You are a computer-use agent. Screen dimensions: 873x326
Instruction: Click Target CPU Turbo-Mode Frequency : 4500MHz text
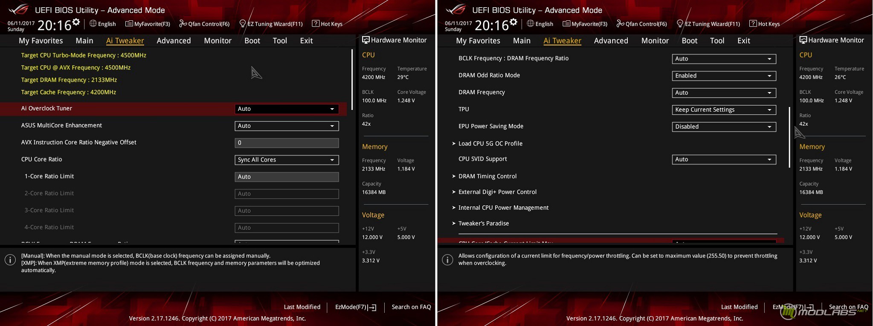pyautogui.click(x=84, y=55)
